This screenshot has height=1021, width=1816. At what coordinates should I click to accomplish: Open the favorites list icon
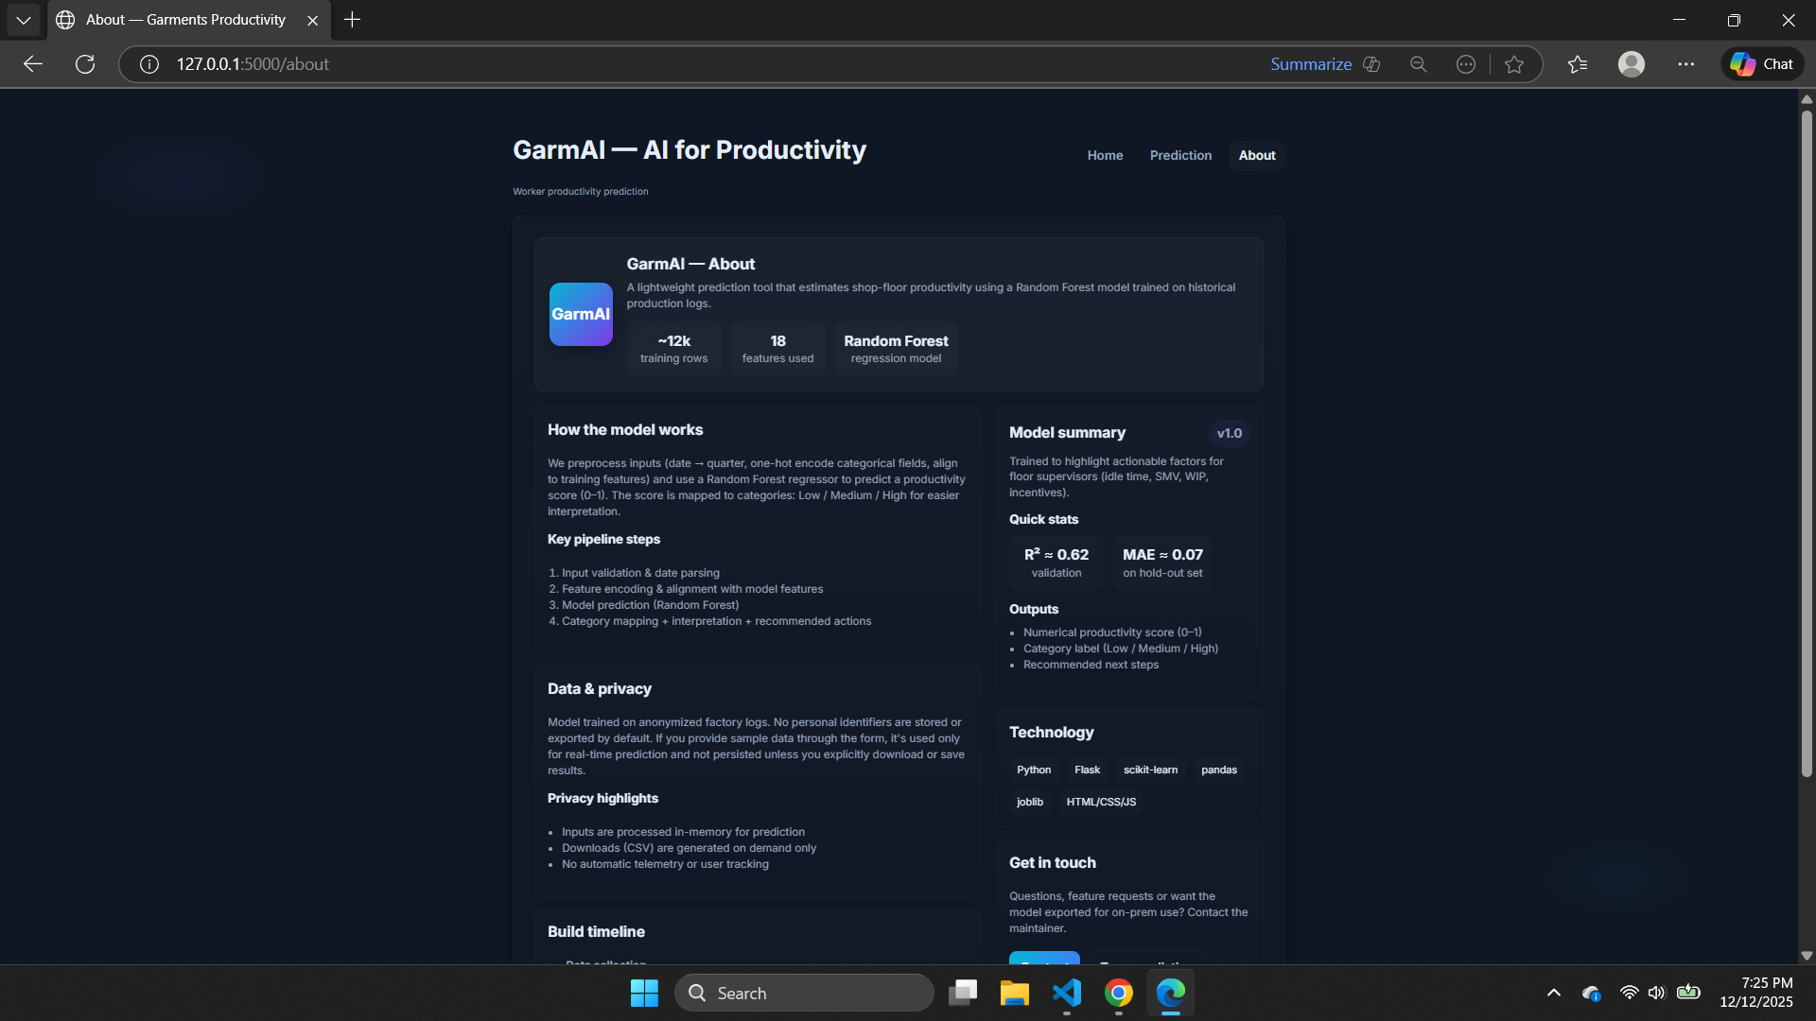1577,64
